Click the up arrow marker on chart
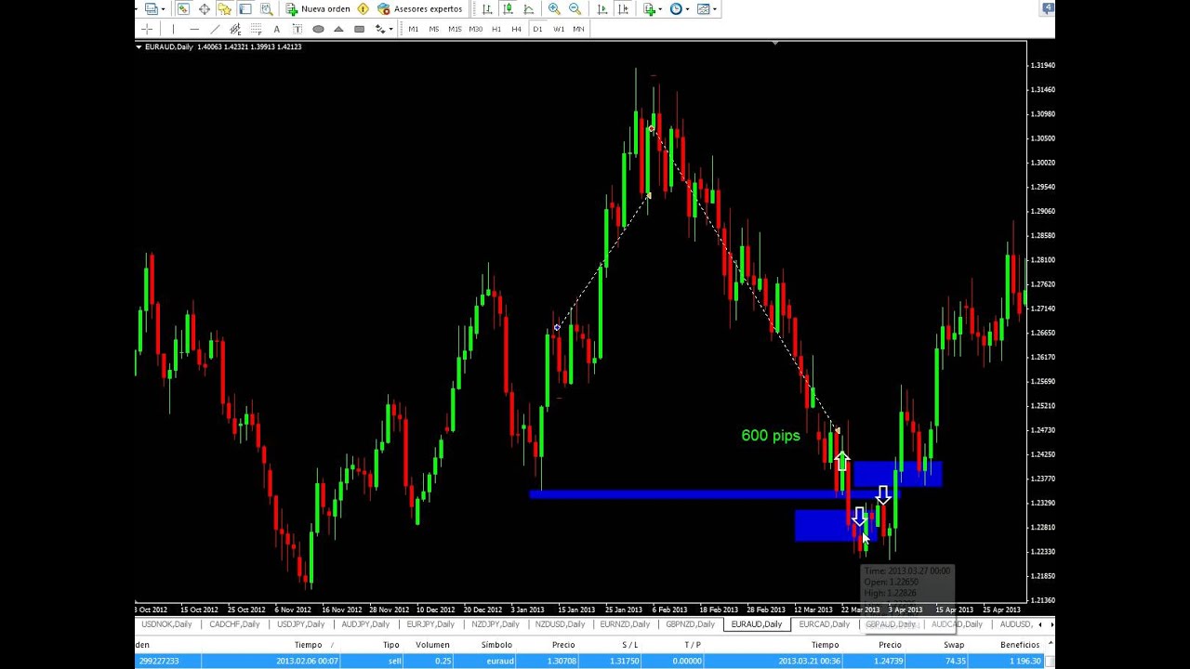Viewport: 1190px width, 669px height. [x=841, y=461]
